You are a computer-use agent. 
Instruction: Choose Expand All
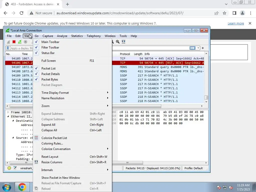click(x=72, y=125)
